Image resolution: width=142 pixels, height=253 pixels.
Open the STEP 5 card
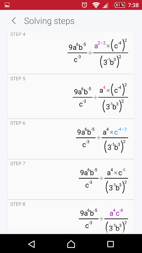tap(71, 97)
